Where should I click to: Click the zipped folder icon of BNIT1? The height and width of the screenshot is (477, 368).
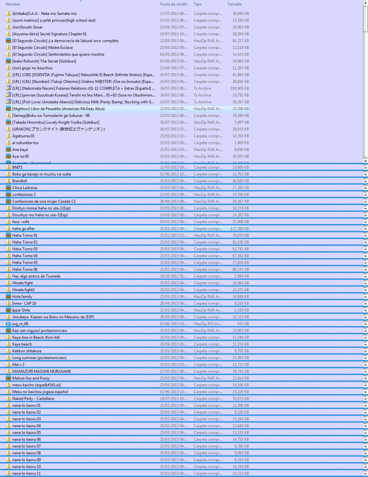pos(8,167)
